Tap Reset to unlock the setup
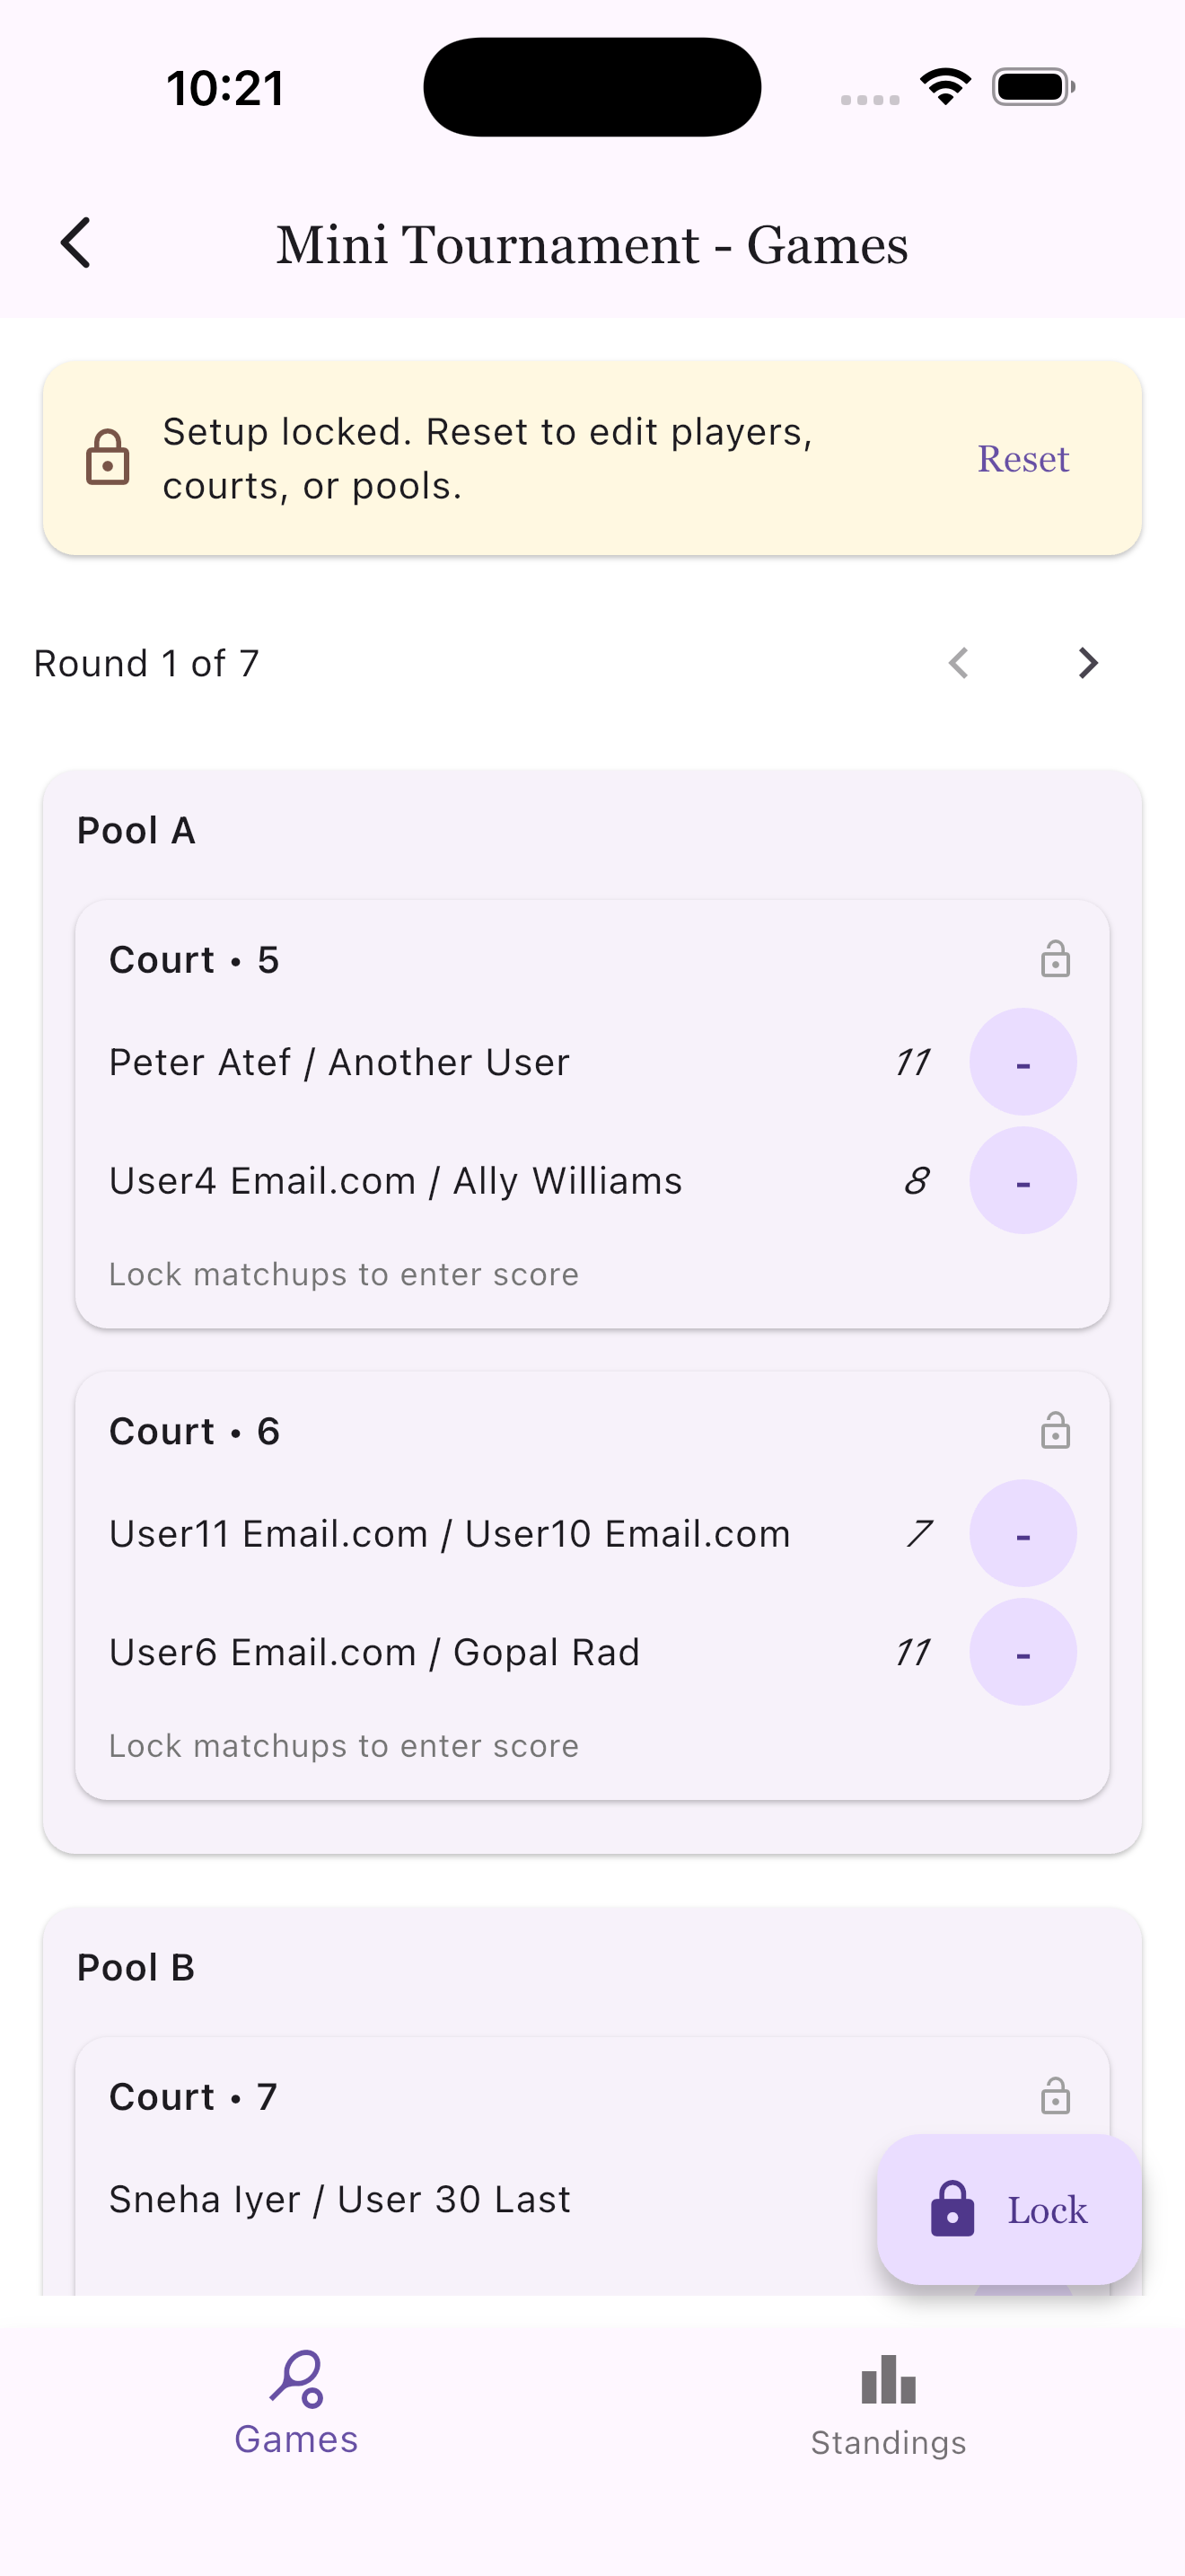The height and width of the screenshot is (2576, 1185). point(1023,458)
